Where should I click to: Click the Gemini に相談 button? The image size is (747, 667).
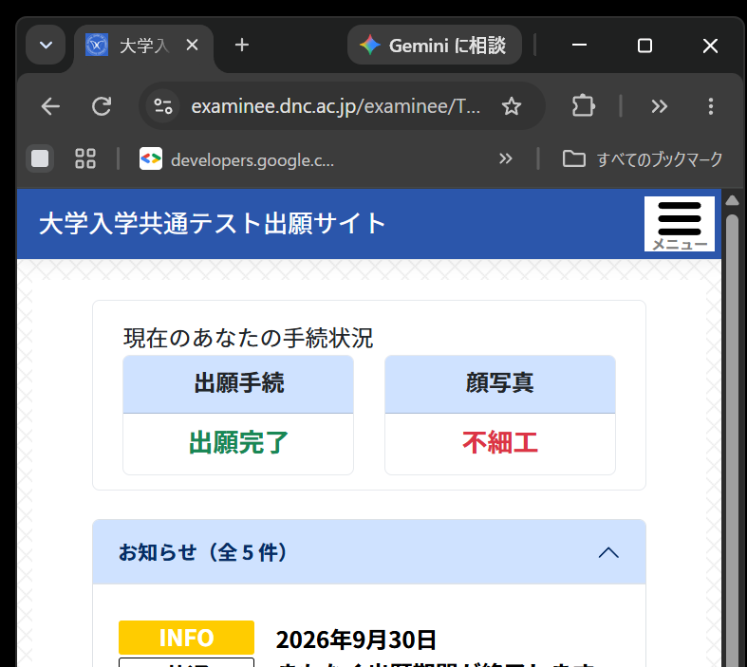coord(435,46)
